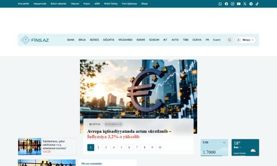Screen dimensions: 277x166
Task: Select SOSİUM in main navigation
Action: tap(154, 40)
